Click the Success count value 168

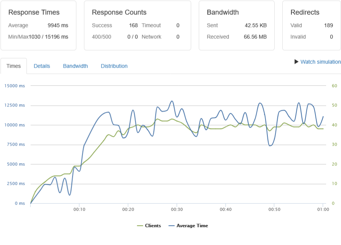pyautogui.click(x=133, y=25)
